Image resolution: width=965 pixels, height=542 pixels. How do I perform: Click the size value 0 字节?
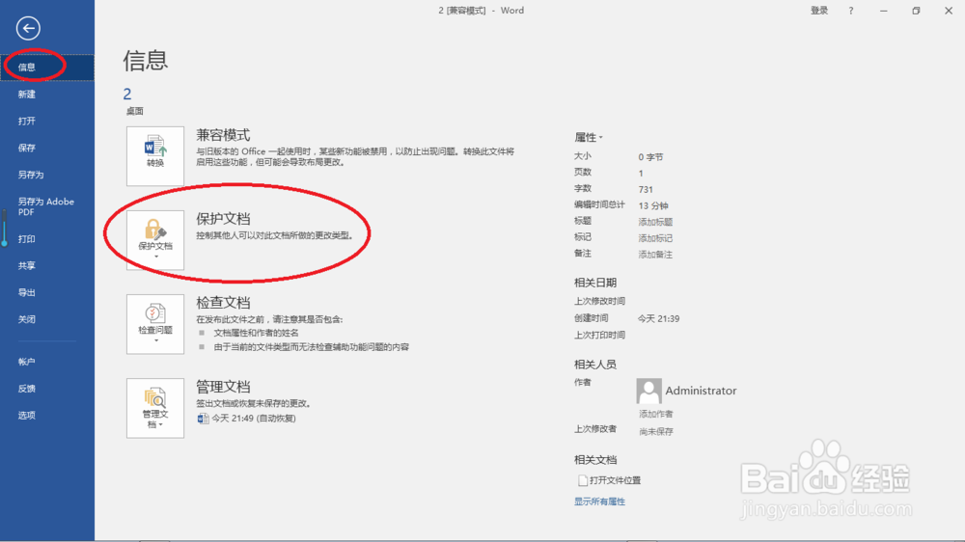coord(650,157)
